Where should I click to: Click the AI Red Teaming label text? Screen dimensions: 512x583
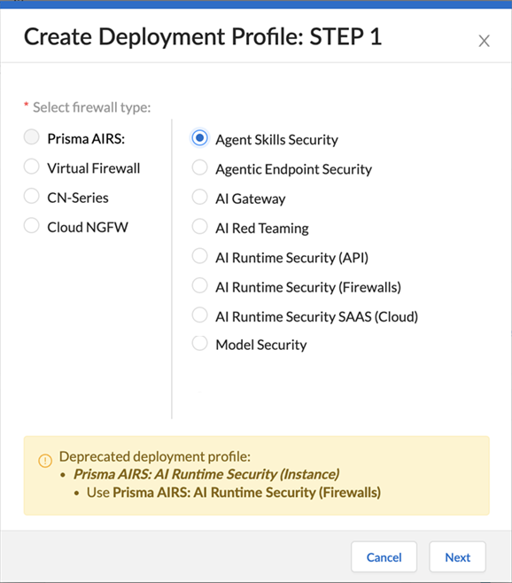click(262, 229)
